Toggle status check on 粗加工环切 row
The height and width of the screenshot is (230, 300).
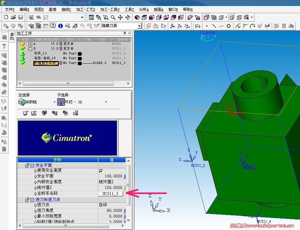[23, 63]
